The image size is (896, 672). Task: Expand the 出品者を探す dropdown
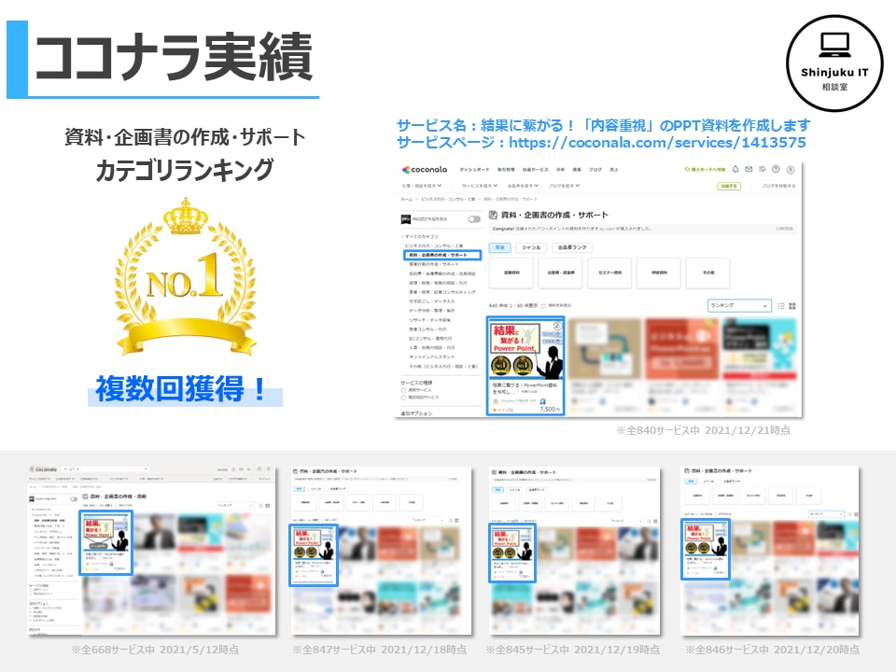point(523,186)
